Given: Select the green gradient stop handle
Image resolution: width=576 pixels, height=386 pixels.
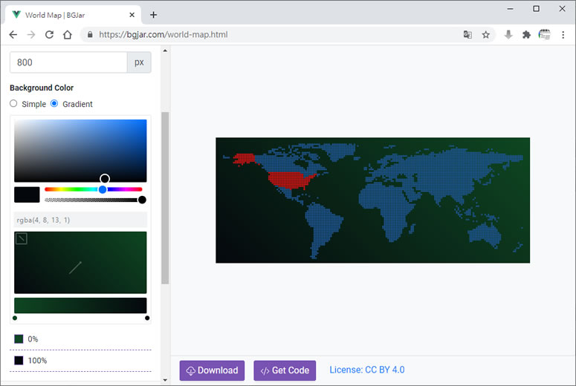Looking at the screenshot, I should point(15,318).
